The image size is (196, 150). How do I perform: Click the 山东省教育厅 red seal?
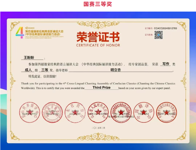pos(75,112)
